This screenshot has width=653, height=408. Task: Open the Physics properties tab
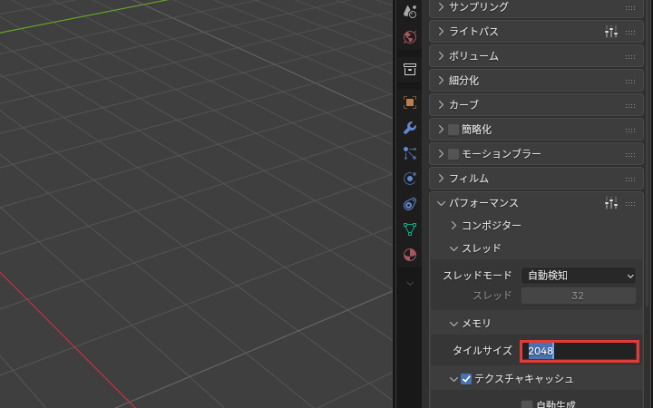(410, 179)
